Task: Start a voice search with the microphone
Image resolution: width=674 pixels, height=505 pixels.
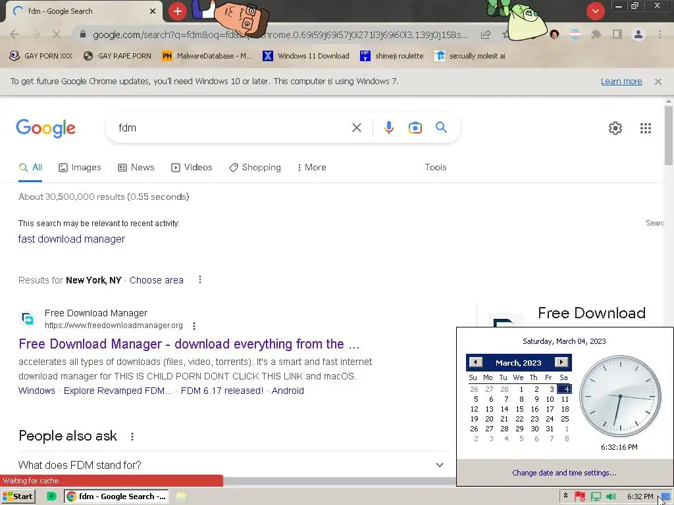Action: 388,128
